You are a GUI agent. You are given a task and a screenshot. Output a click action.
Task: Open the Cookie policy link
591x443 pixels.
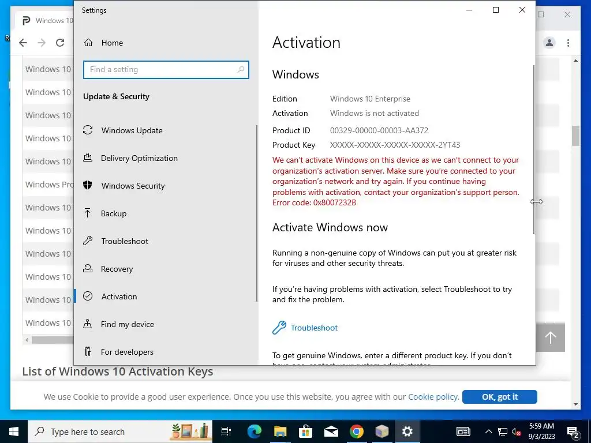pos(433,397)
